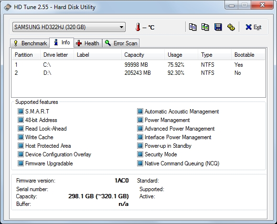
Task: Select partition 1 row C:\
Action: coord(138,65)
